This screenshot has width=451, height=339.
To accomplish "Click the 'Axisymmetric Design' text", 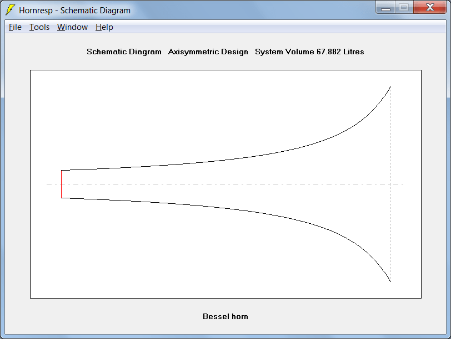I will click(208, 52).
